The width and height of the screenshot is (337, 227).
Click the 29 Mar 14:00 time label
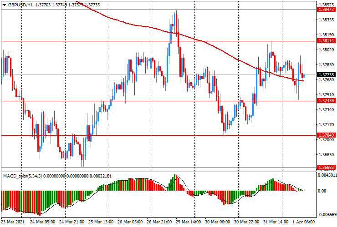click(x=189, y=222)
